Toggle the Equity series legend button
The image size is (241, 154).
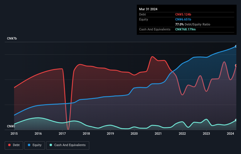pyautogui.click(x=35, y=145)
